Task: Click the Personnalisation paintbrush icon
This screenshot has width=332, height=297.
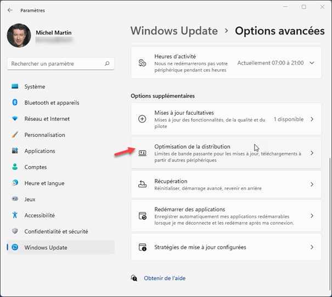Action: click(x=15, y=135)
